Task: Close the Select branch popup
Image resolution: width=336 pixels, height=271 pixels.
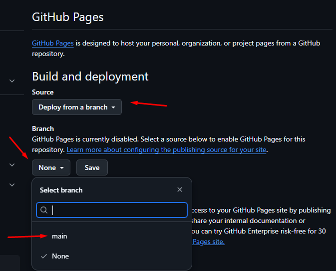Action: (x=180, y=190)
